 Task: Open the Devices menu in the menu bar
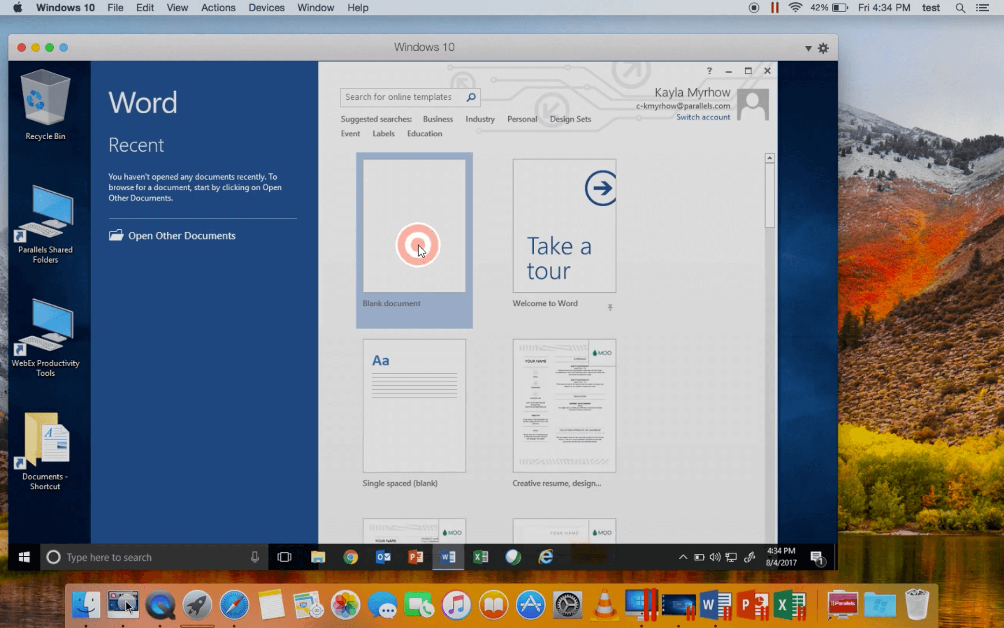[266, 8]
